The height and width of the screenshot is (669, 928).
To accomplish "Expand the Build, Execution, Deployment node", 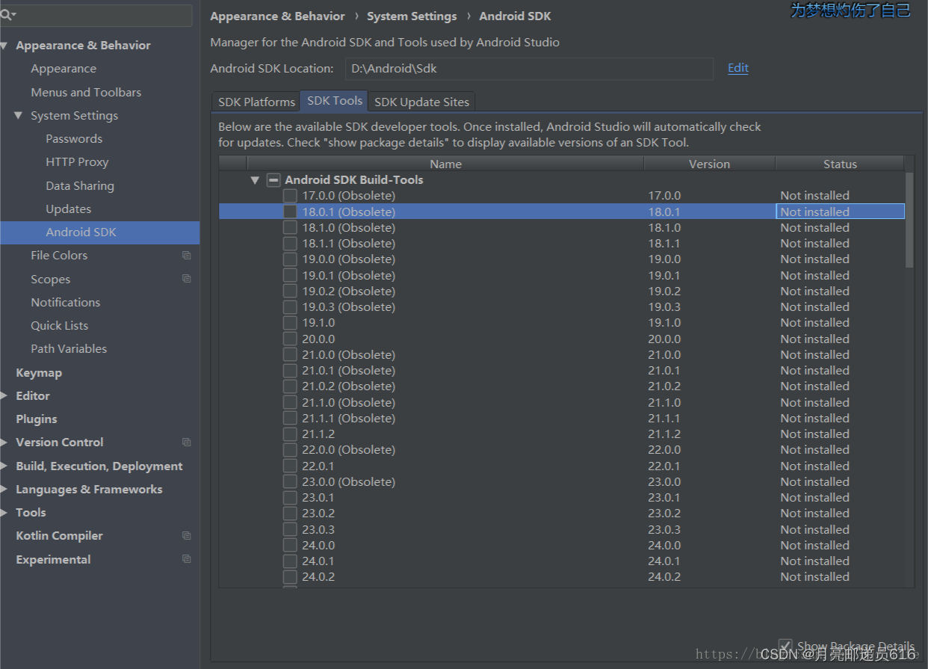I will (x=4, y=466).
